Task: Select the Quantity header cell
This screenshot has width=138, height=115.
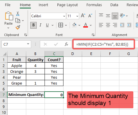Action: pyautogui.click(x=36, y=60)
